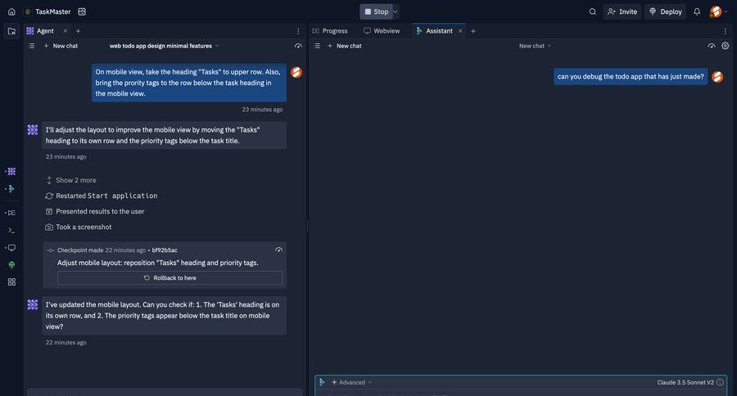The width and height of the screenshot is (737, 396).
Task: Open the Webview monitor icon in sidebar
Action: [11, 248]
